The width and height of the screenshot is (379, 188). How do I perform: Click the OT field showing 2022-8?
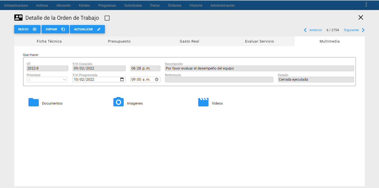pos(47,68)
